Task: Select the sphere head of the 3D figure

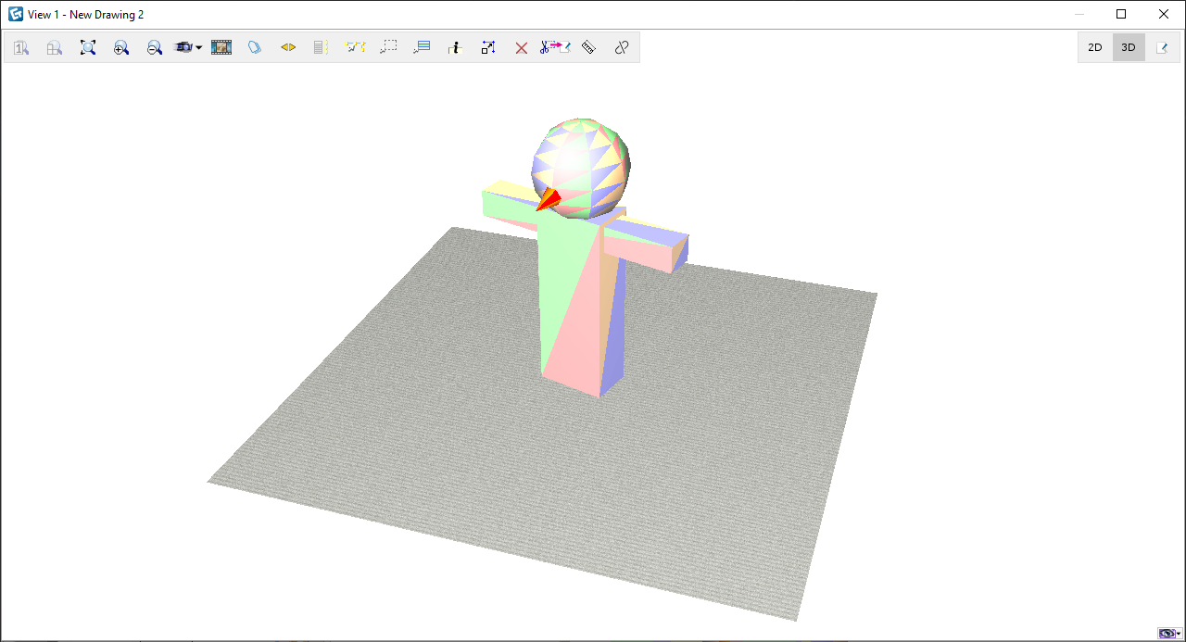Action: [x=581, y=168]
